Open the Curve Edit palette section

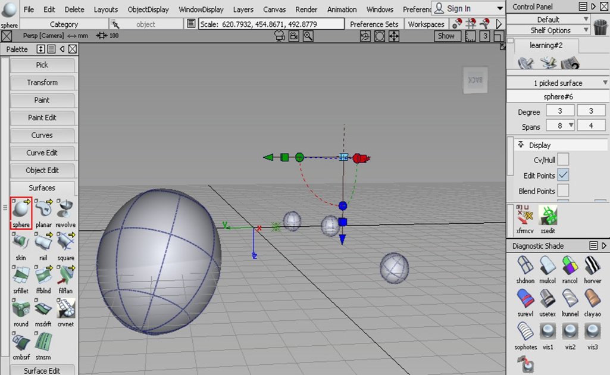pyautogui.click(x=42, y=152)
